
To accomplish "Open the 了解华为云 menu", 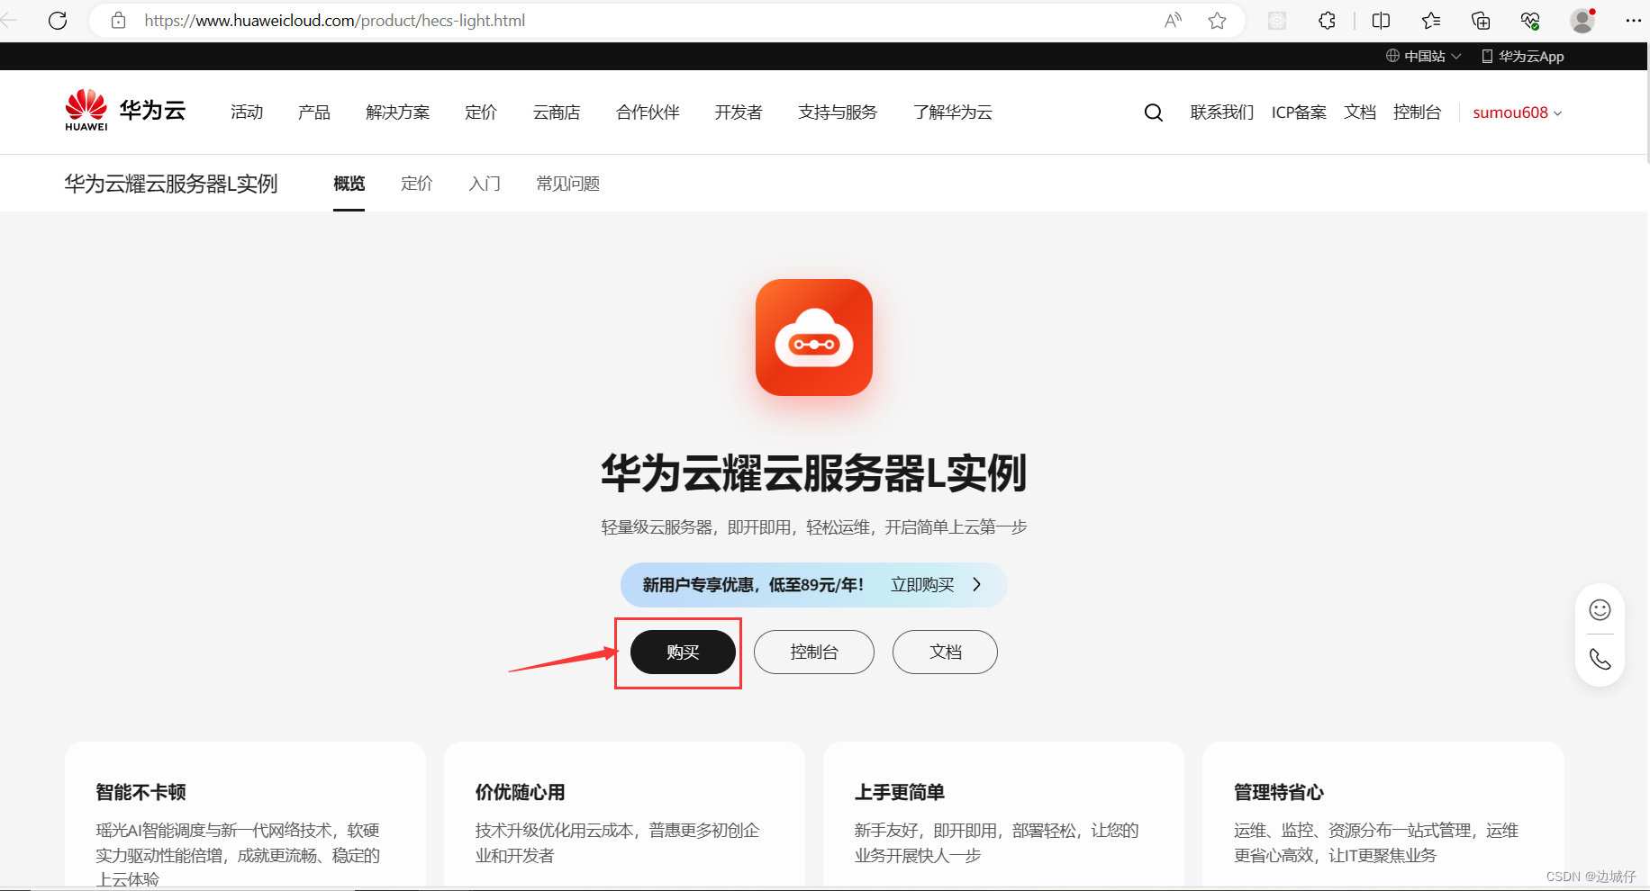I will point(953,112).
